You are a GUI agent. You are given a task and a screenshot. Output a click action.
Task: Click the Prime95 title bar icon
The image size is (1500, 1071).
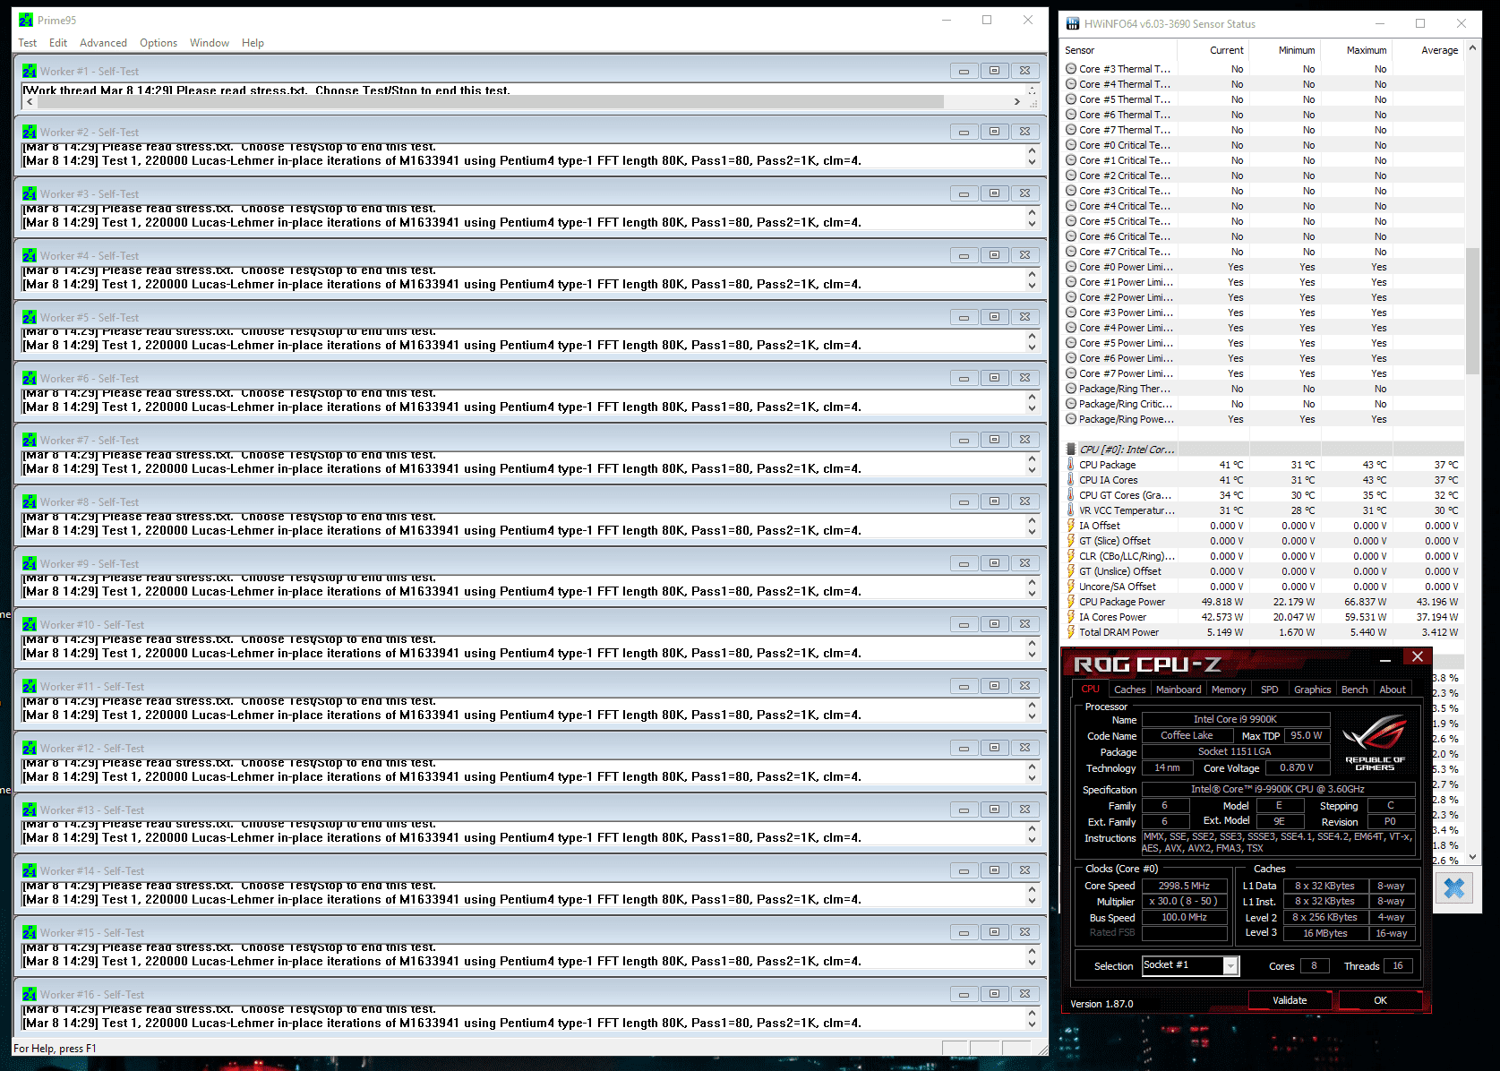pos(26,20)
